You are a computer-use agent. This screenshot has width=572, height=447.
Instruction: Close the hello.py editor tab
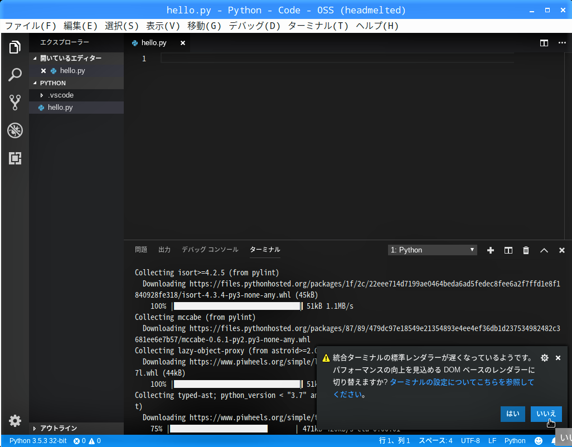coord(183,43)
